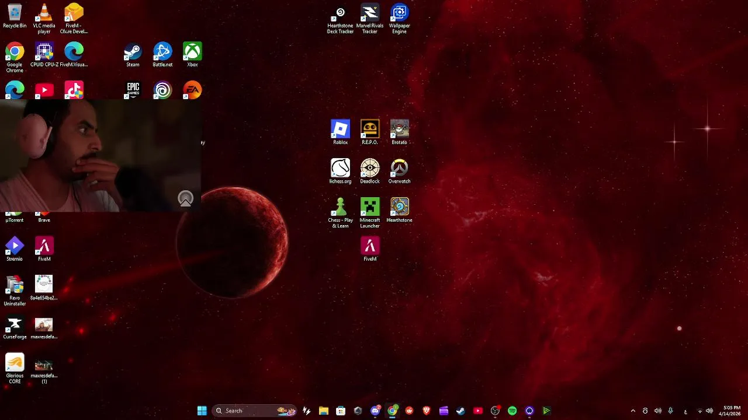Launch VLC media player from desktop

pyautogui.click(x=44, y=19)
